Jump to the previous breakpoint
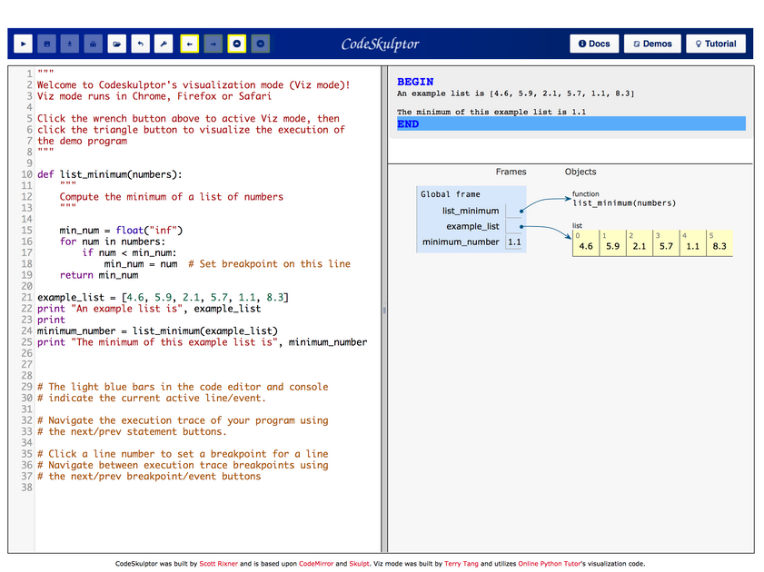 (x=237, y=44)
